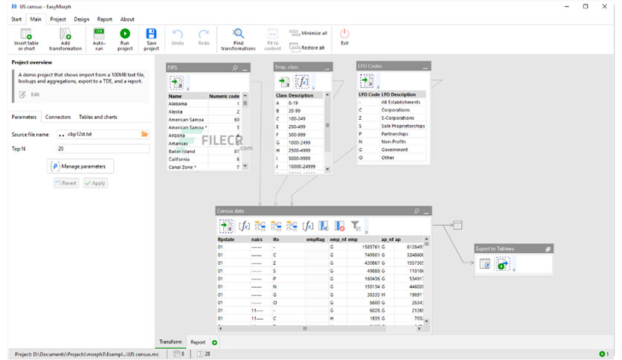Click the Find transformations magnifier icon
This screenshot has width=622, height=360.
point(238,33)
